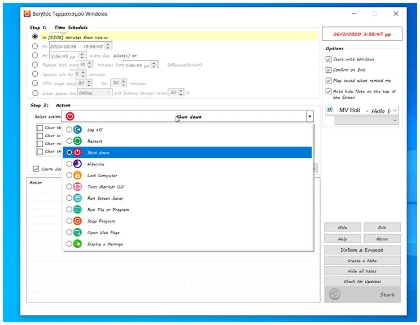420x325 pixels.
Task: Click the clock icon on Start button
Action: [335, 294]
